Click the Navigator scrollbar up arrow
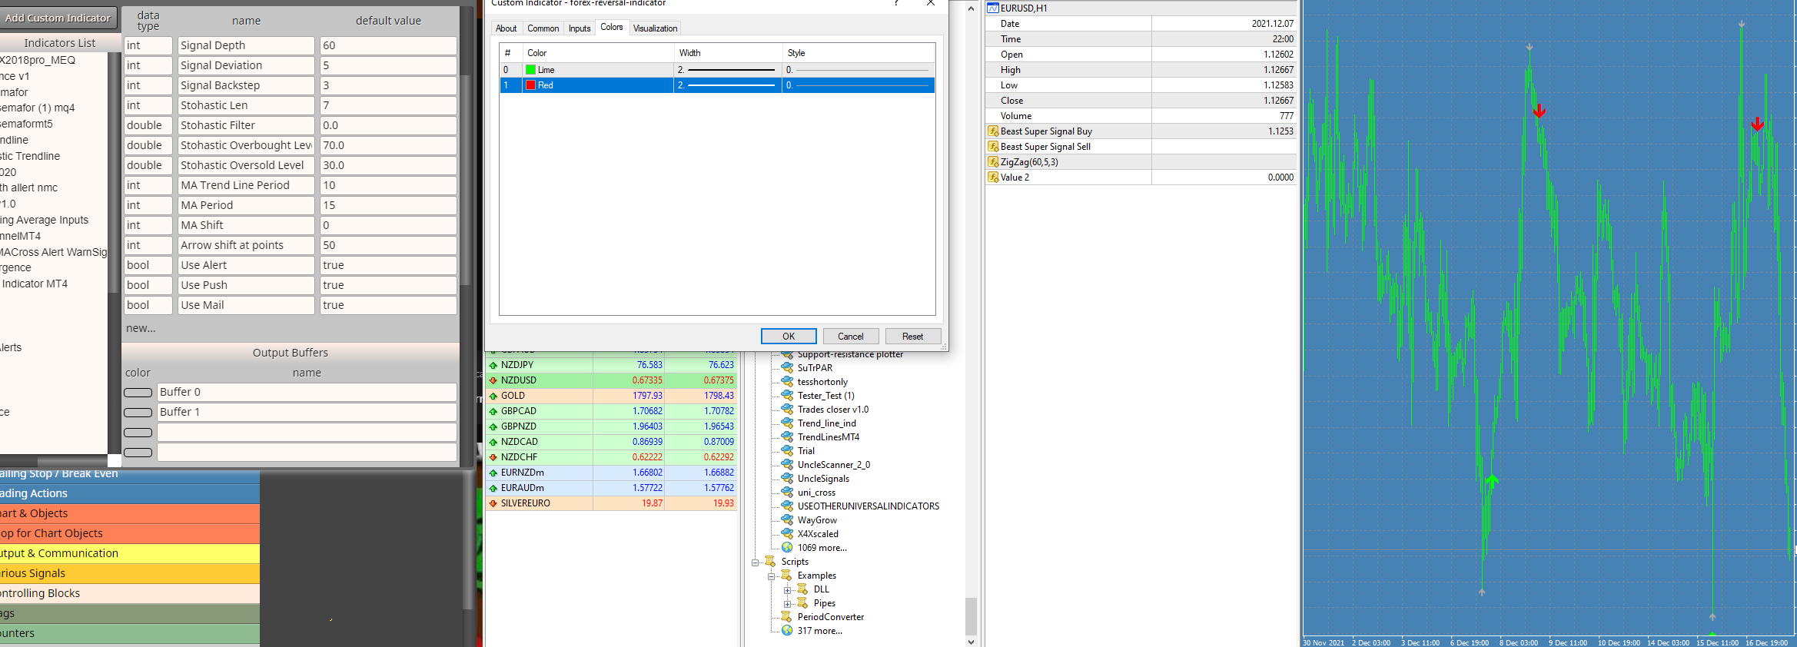This screenshot has height=647, width=1797. (x=971, y=8)
